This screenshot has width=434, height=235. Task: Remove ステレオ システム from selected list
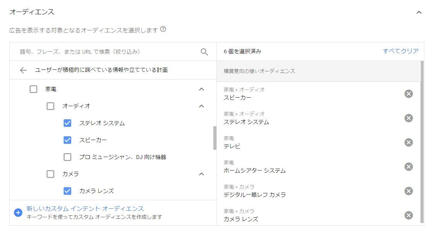click(408, 118)
